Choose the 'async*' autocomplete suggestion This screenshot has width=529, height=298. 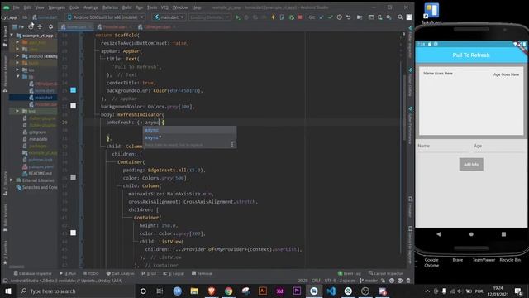pos(189,137)
